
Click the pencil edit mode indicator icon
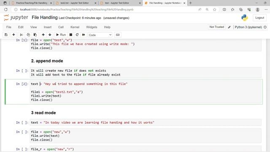229,27
